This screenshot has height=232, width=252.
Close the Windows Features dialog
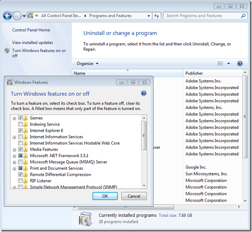144,82
